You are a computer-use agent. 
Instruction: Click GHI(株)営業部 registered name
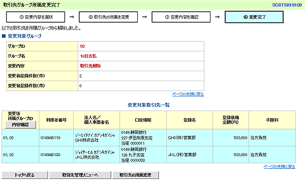point(181,137)
